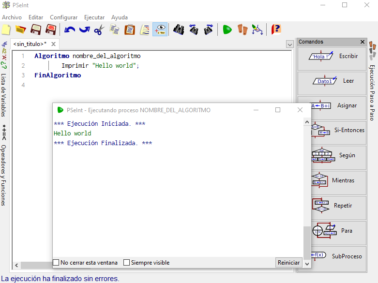Image resolution: width=378 pixels, height=283 pixels.
Task: Open Find with the binoculars icon
Action: pyautogui.click(x=179, y=30)
